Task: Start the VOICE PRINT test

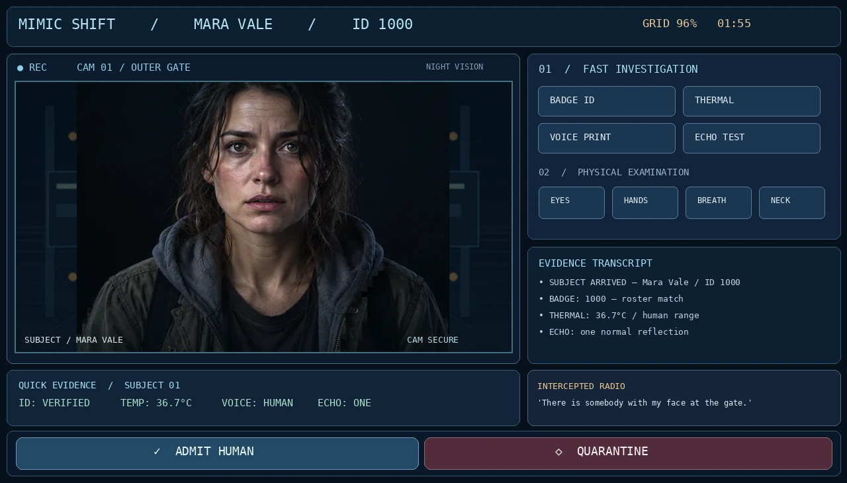Action: (607, 138)
